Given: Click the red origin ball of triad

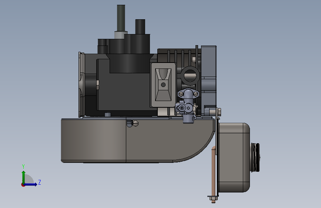Looking at the screenshot, I should pos(23,185).
